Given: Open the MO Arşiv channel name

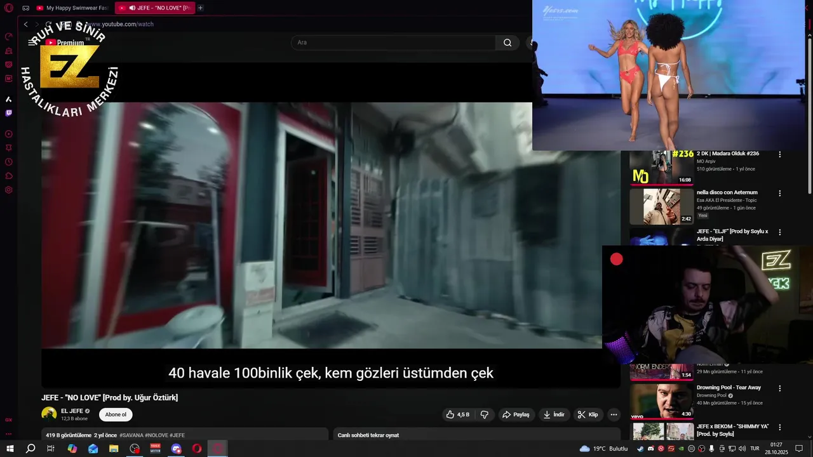Looking at the screenshot, I should pos(706,161).
